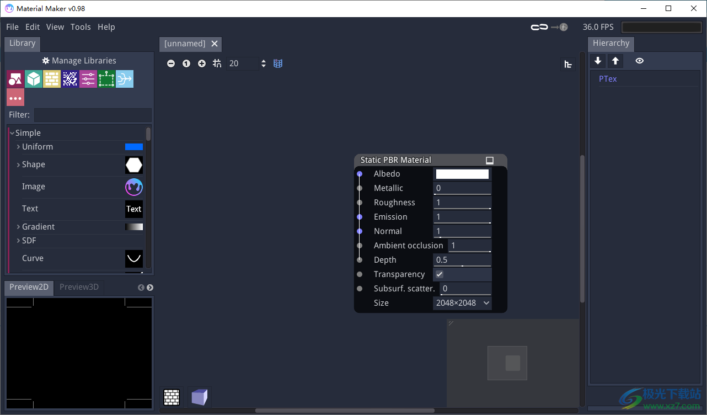Open the View menu
This screenshot has height=415, width=707.
pyautogui.click(x=55, y=27)
